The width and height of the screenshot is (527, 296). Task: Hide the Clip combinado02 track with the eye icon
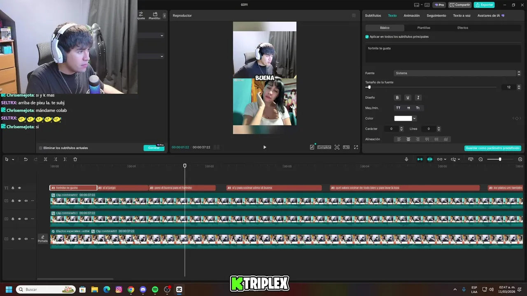19,201
